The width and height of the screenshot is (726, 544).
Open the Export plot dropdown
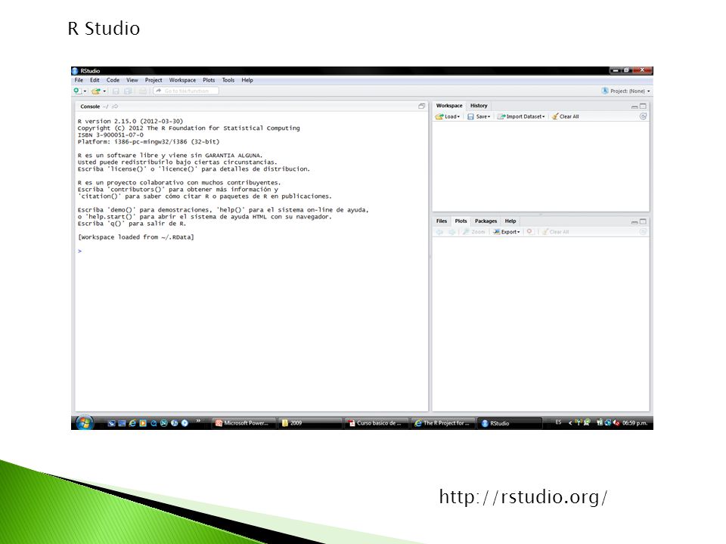click(507, 232)
